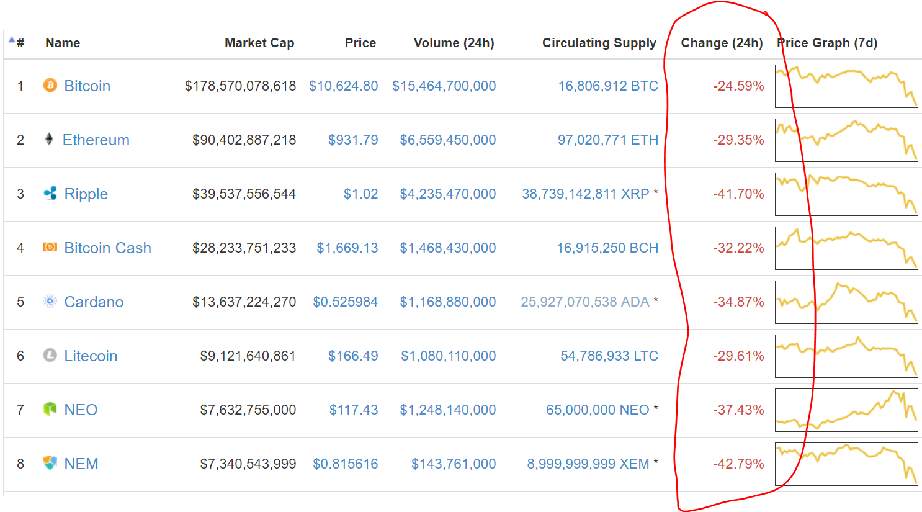Open the Bitcoin name link

point(87,86)
